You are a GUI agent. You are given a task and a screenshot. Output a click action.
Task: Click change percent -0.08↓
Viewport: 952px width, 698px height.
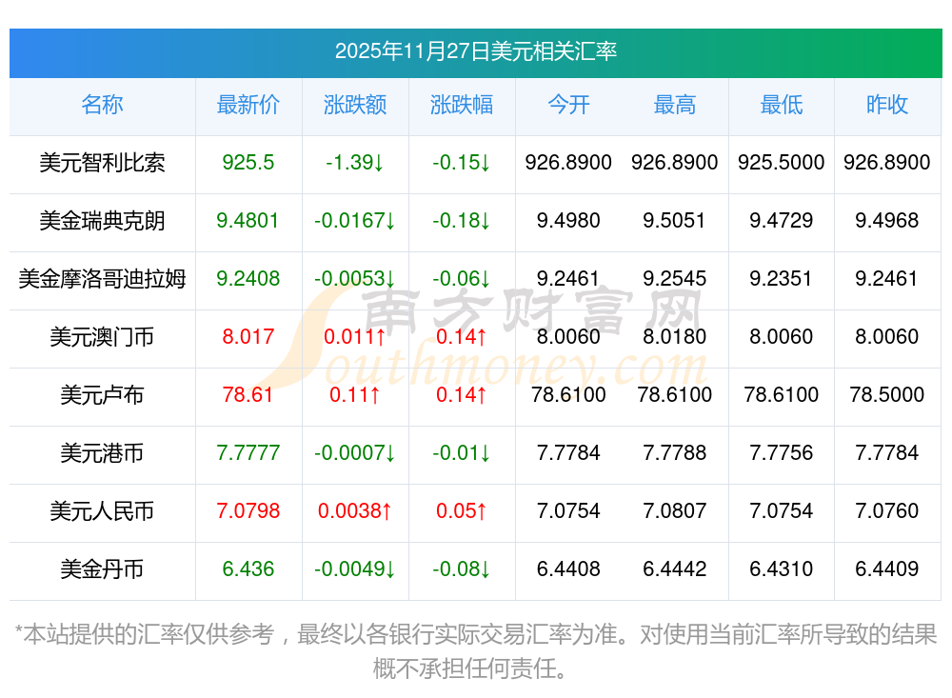tap(462, 569)
